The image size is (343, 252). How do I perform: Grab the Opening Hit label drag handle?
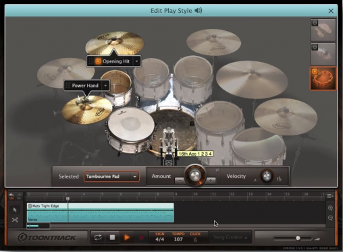90,61
